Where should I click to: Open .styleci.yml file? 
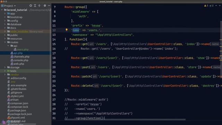click(17, 96)
